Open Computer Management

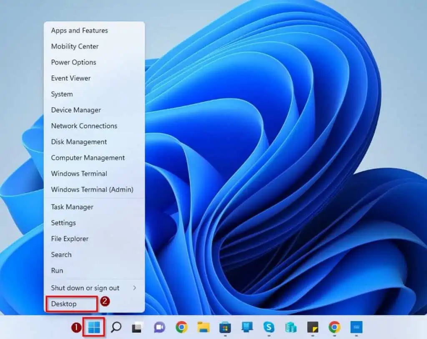coord(94,158)
